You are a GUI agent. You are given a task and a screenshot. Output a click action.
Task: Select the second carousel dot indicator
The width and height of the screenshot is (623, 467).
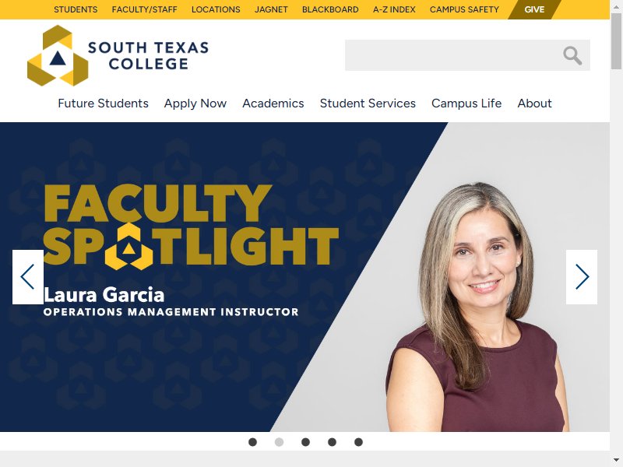(280, 442)
